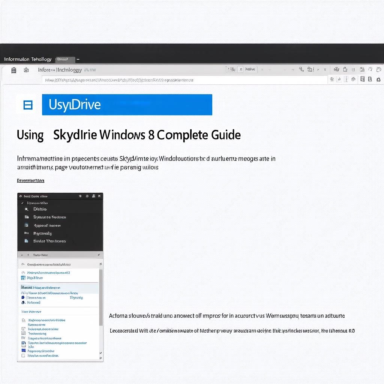Click the magnifier search icon in toolbar
Screen dimensions: 384x384
pos(301,69)
